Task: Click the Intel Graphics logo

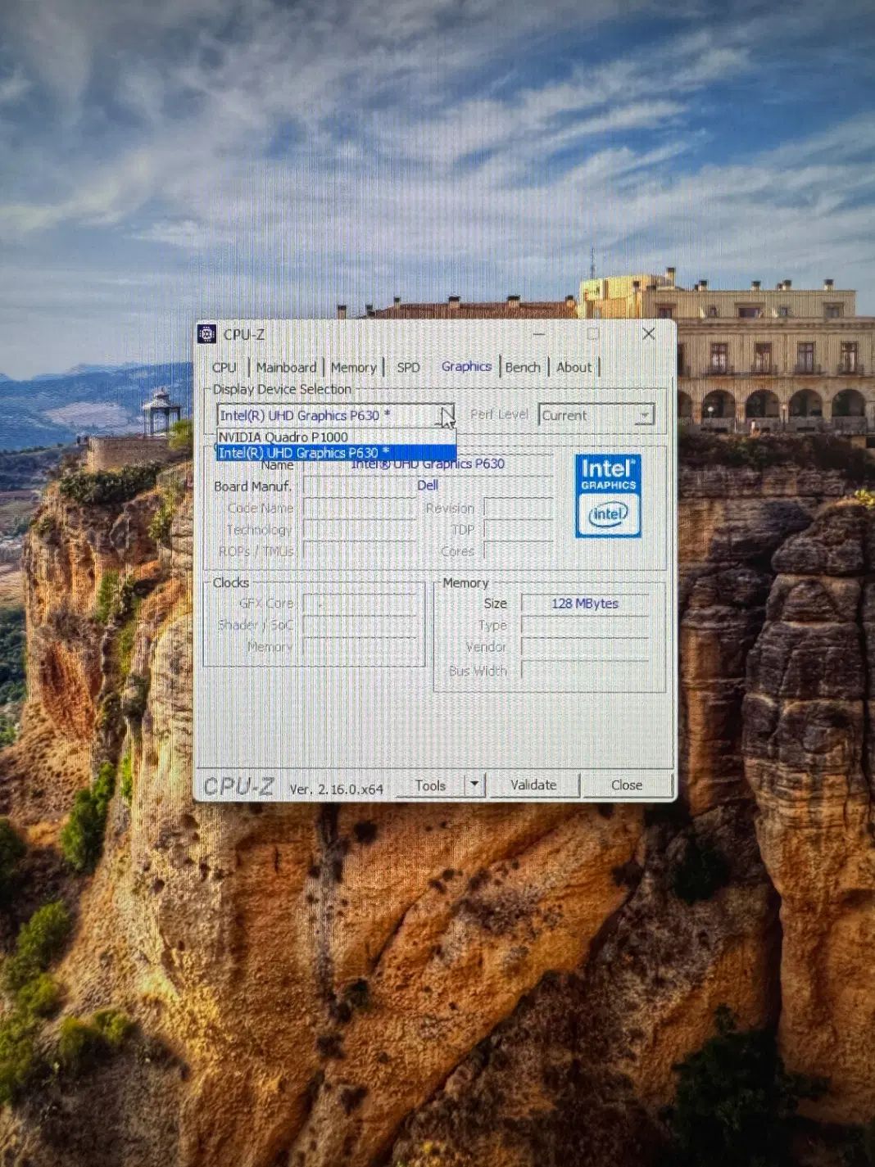Action: pos(608,496)
